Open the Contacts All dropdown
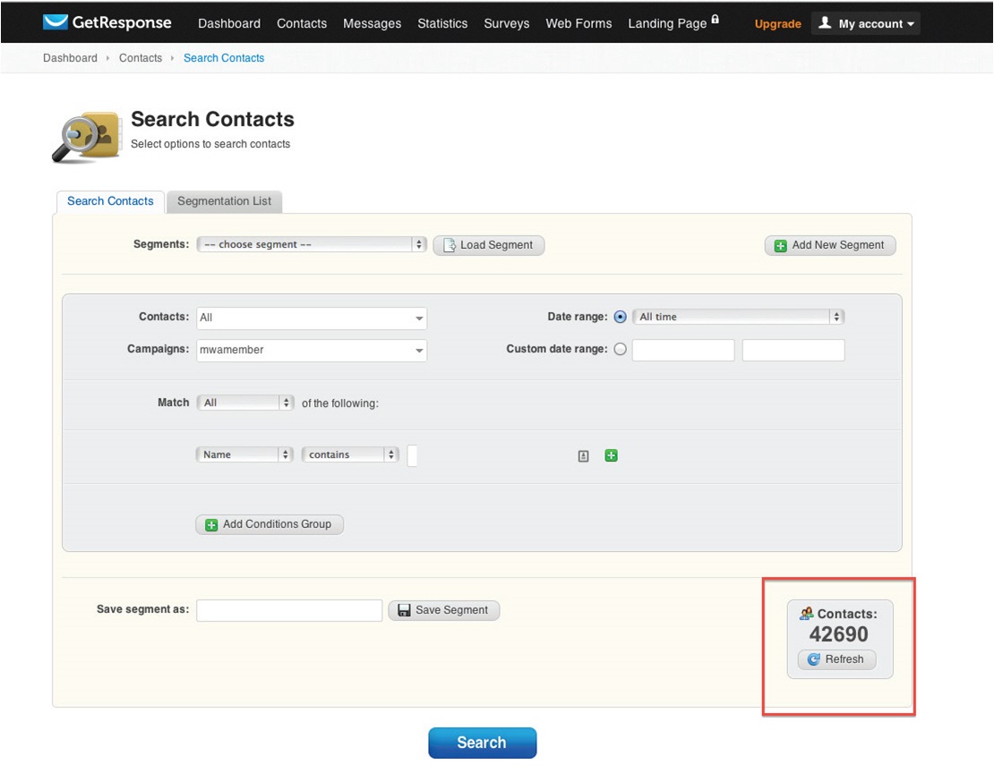This screenshot has width=994, height=773. point(312,318)
